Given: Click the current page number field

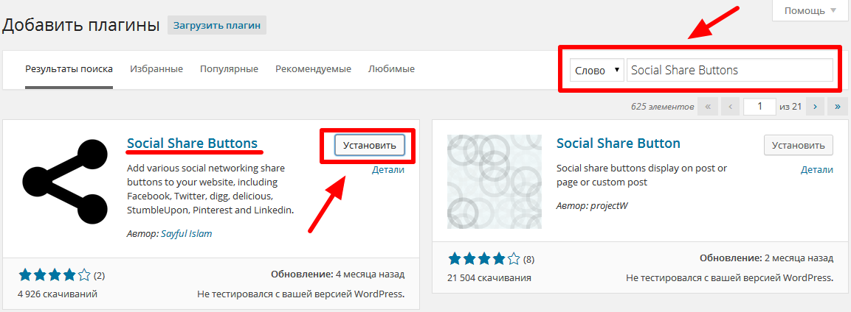Looking at the screenshot, I should pos(759,107).
